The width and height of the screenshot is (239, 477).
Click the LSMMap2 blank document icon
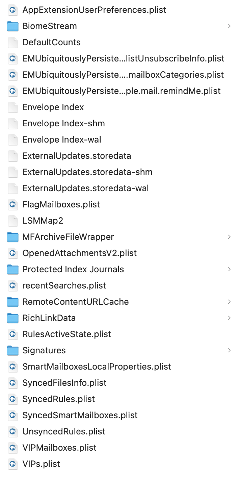pos(13,221)
